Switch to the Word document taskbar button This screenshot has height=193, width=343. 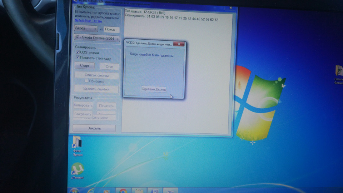click(x=155, y=191)
